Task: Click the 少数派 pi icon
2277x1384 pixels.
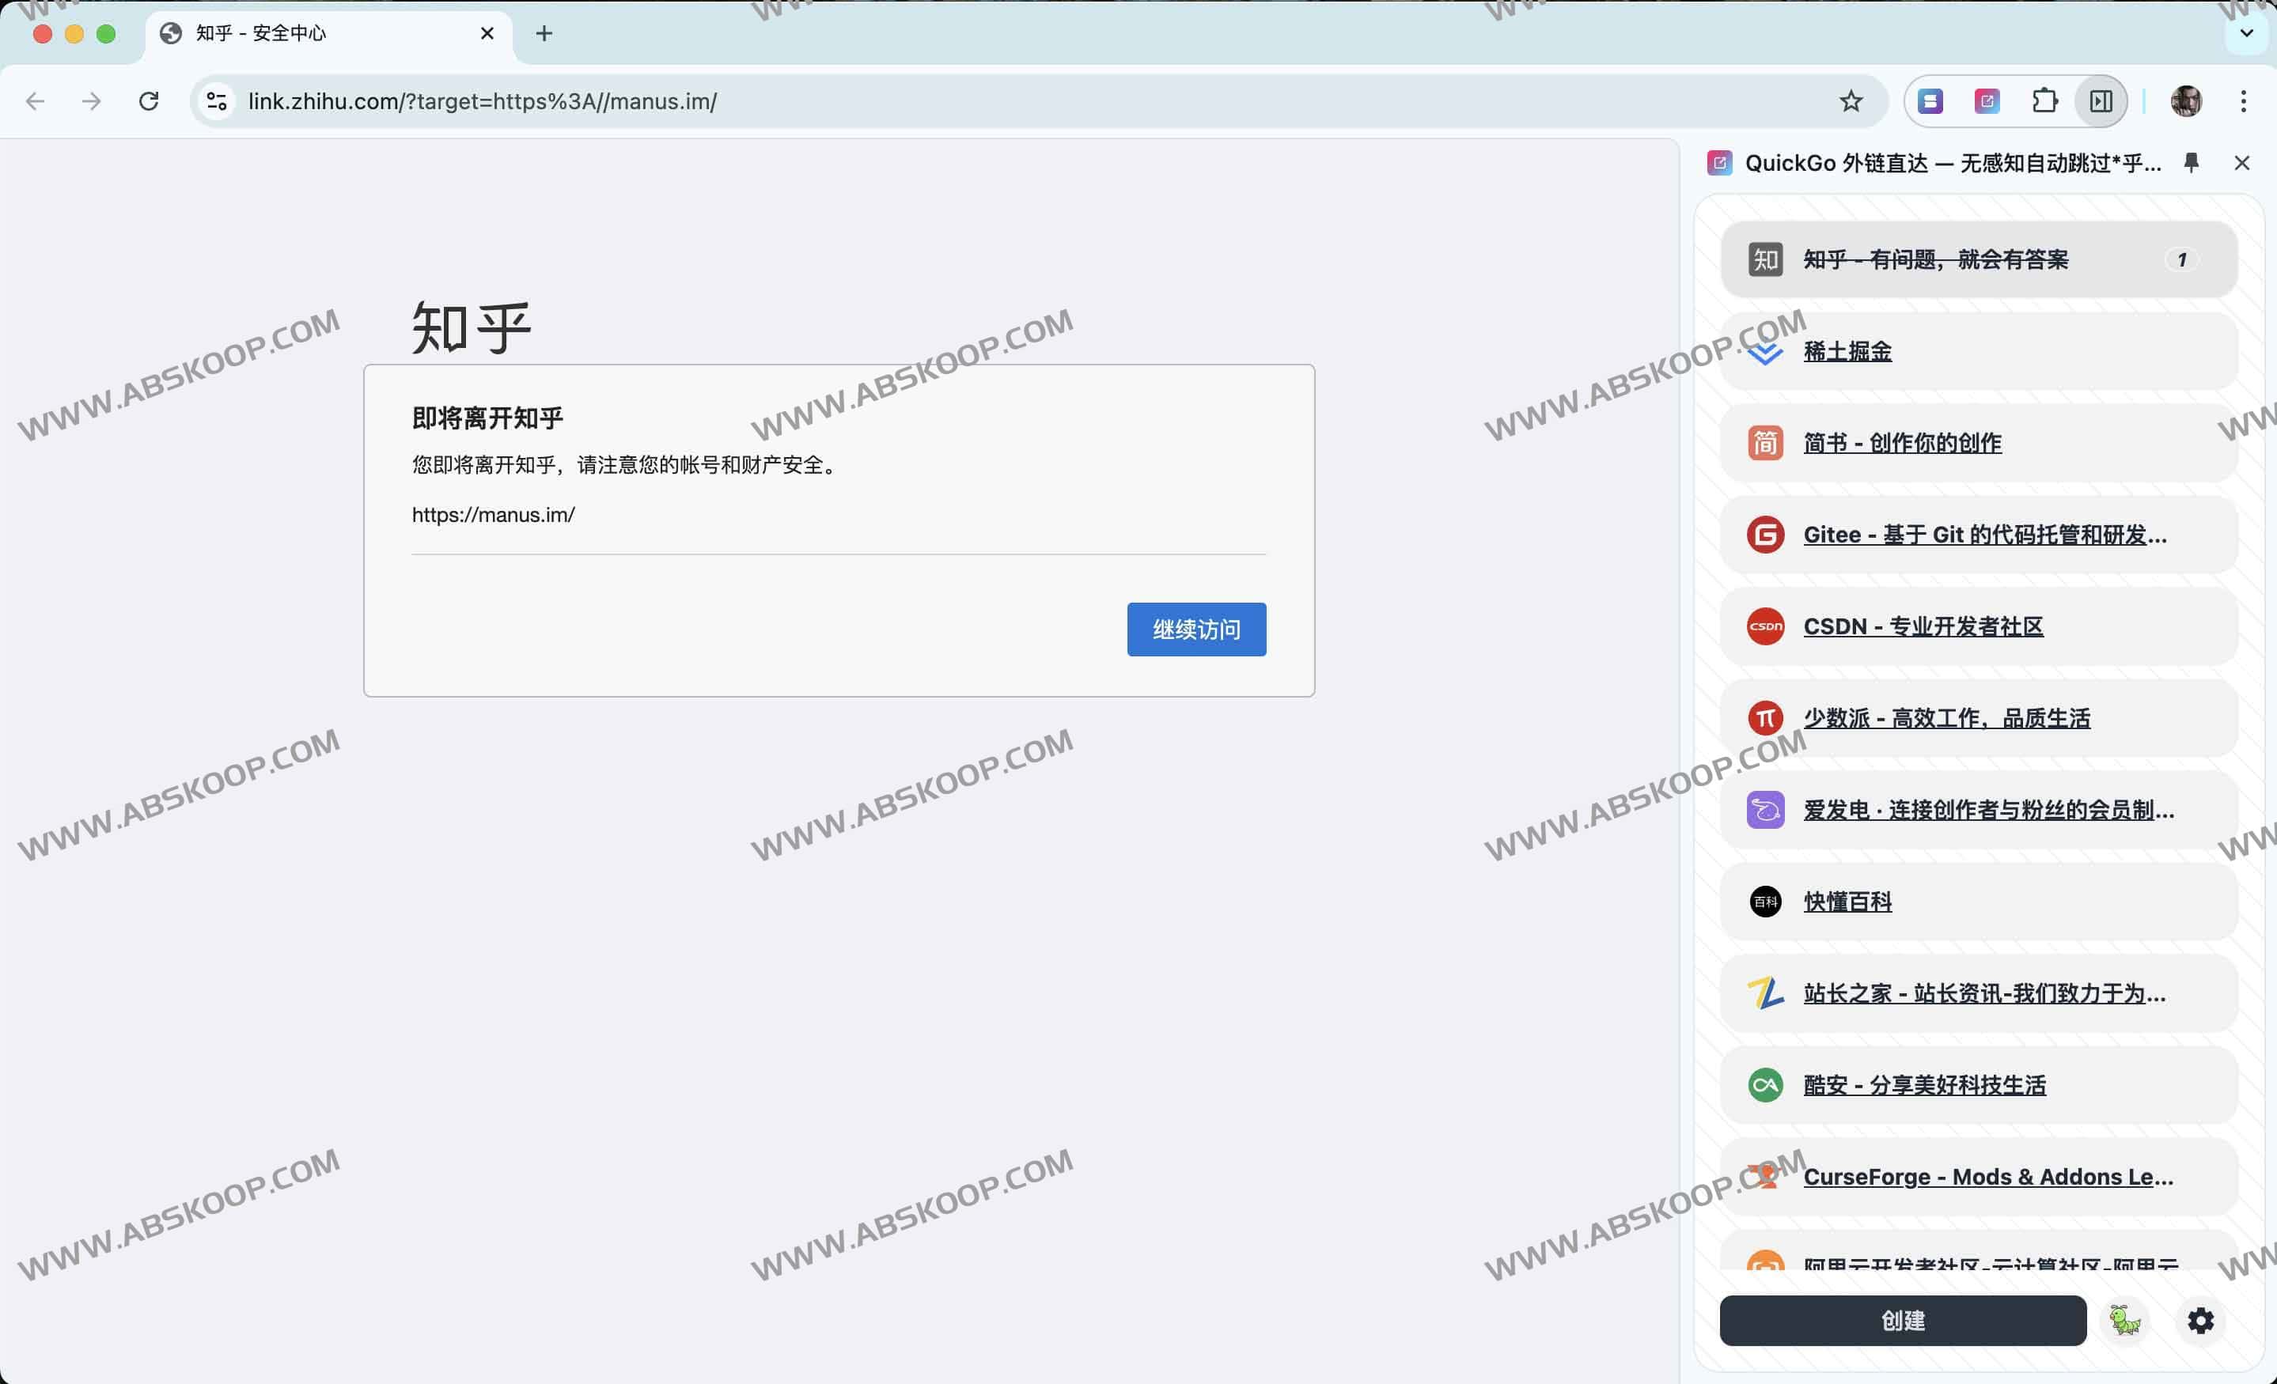Action: (1765, 717)
